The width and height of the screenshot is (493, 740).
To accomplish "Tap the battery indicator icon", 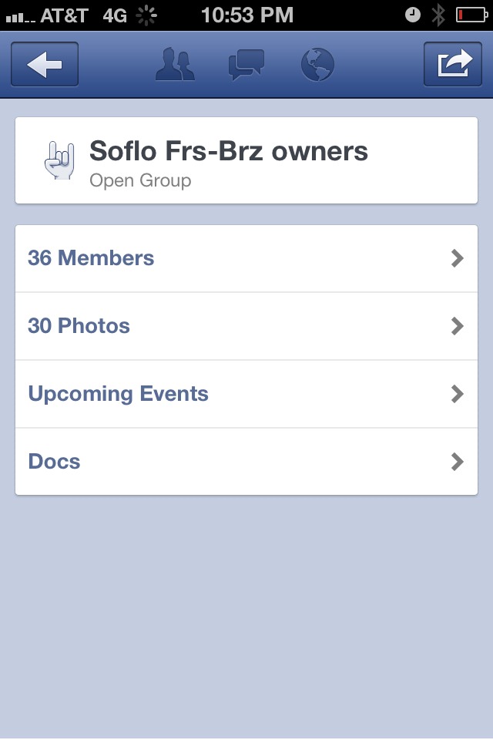I will point(471,14).
